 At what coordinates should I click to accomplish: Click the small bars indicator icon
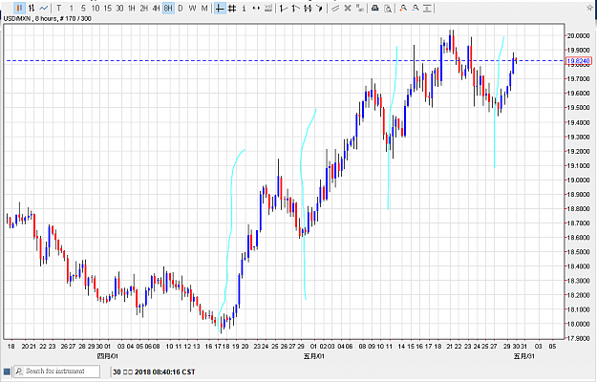tap(359, 9)
